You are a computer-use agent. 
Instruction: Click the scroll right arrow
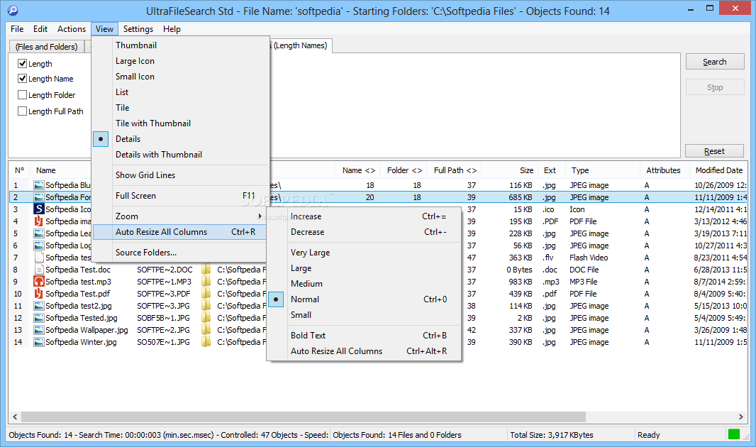click(x=740, y=416)
